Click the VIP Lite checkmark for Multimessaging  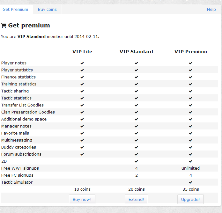(x=82, y=140)
